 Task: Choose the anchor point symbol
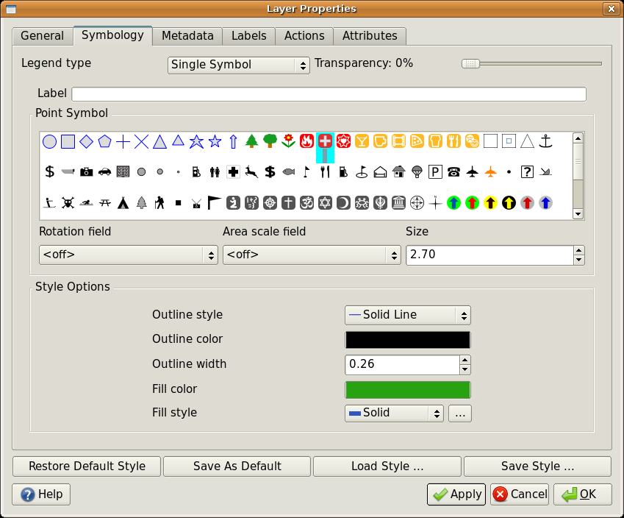click(545, 140)
